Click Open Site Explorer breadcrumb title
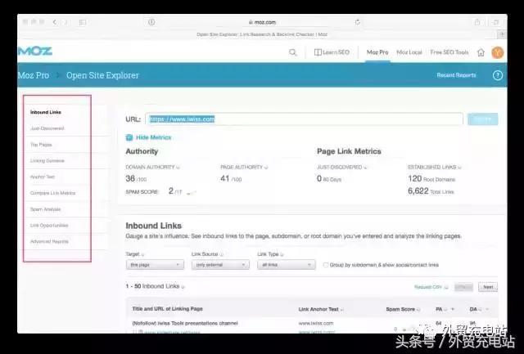The width and height of the screenshot is (524, 354). (102, 75)
